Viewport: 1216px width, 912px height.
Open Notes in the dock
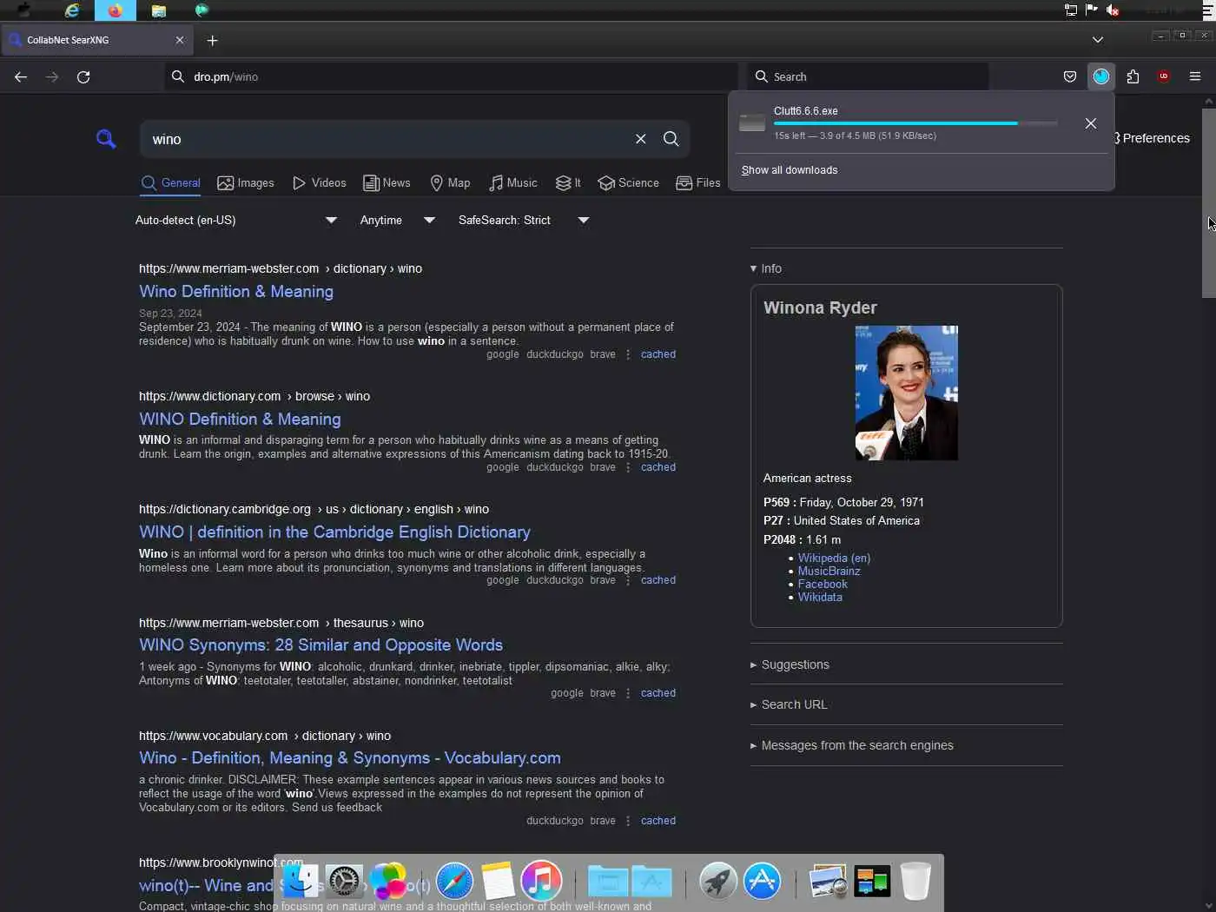pos(498,882)
